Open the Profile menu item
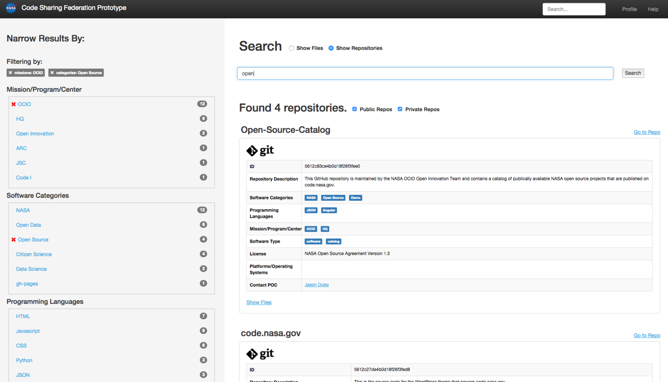This screenshot has width=668, height=382. [x=629, y=9]
